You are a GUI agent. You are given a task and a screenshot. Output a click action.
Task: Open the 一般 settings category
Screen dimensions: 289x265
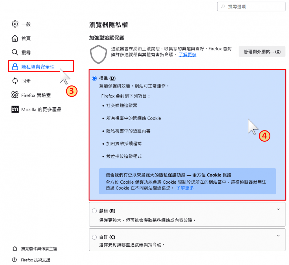[21, 24]
